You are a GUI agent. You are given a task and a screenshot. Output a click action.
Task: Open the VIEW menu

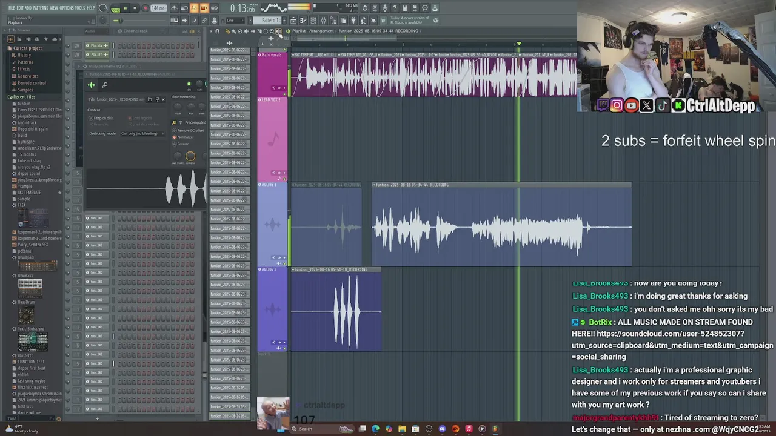coord(54,8)
